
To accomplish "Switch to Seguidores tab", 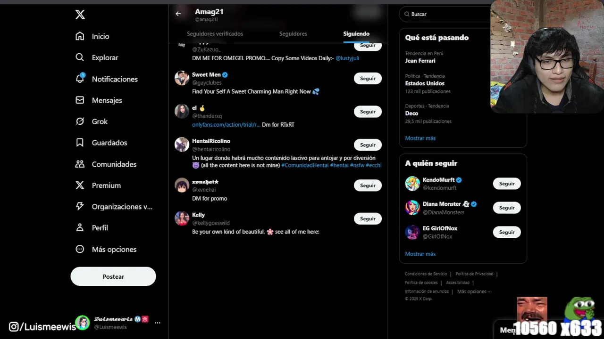I will [x=293, y=34].
